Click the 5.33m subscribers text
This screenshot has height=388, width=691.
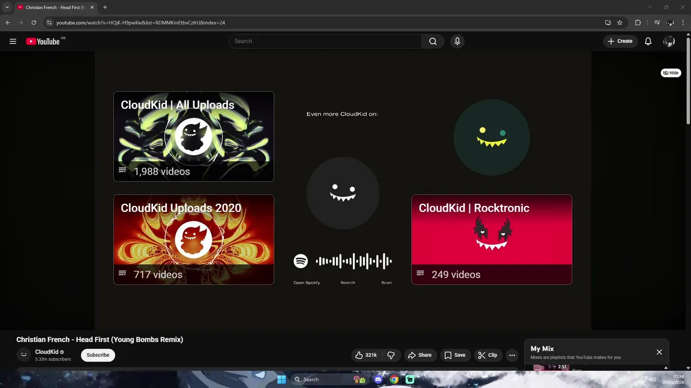pos(53,359)
